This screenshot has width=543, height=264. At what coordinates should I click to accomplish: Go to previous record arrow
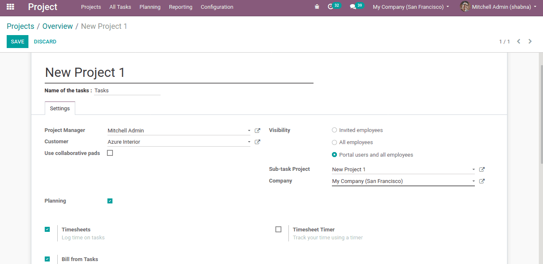point(519,41)
